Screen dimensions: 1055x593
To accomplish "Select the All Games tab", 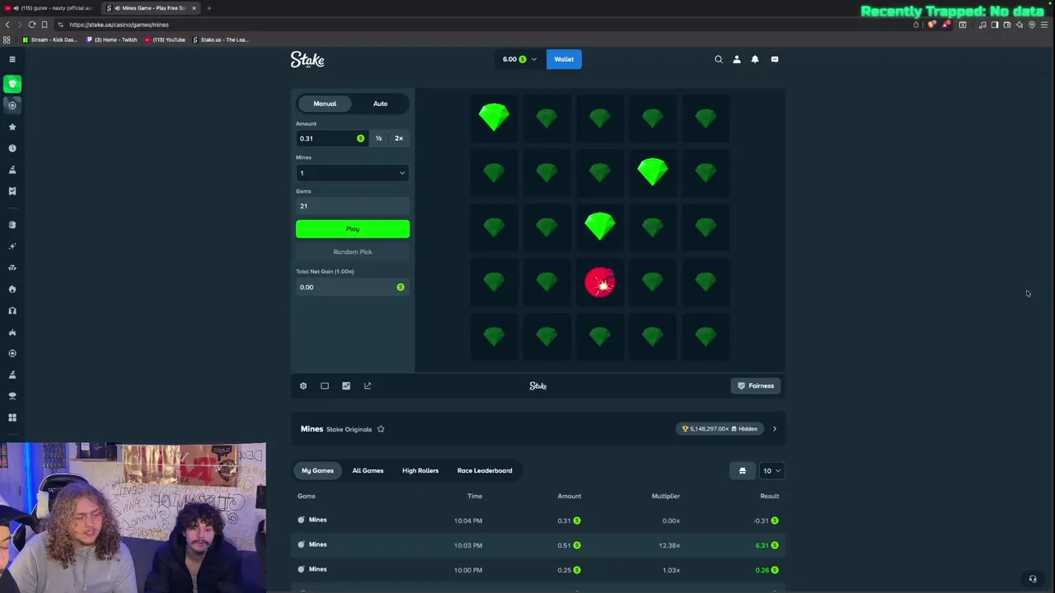I will (368, 471).
